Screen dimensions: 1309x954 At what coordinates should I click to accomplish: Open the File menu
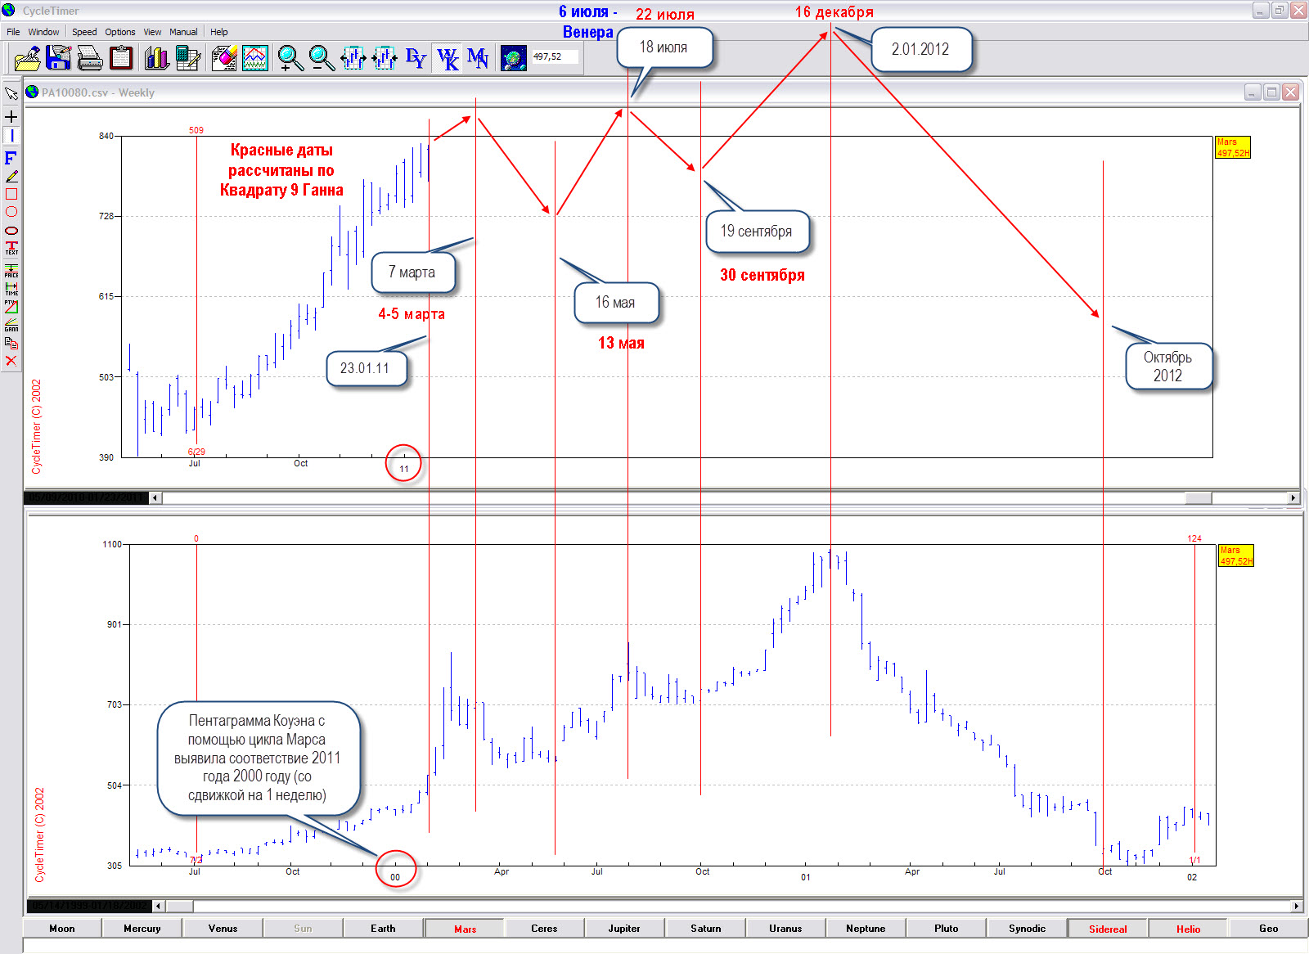(13, 32)
